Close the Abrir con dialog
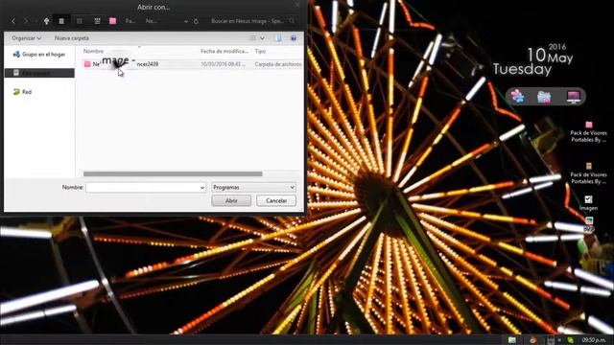The image size is (614, 345). 297,6
